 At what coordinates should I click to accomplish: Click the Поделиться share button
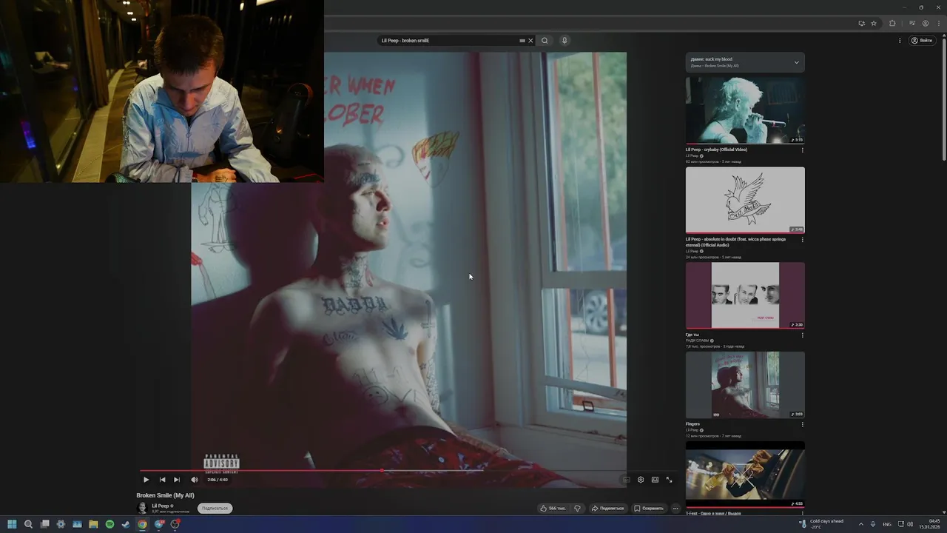tap(608, 509)
